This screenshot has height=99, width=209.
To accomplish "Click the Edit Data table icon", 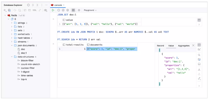I will point(29,10).
